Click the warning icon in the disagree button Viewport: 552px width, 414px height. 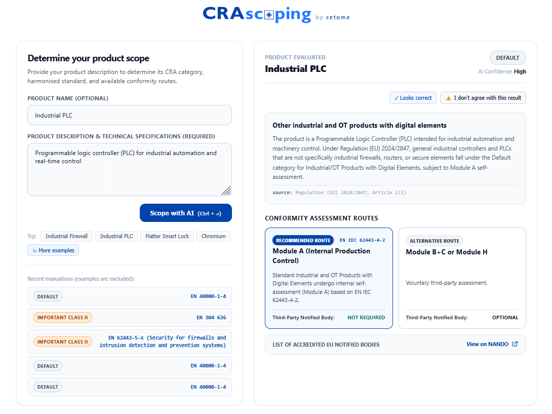tap(449, 98)
